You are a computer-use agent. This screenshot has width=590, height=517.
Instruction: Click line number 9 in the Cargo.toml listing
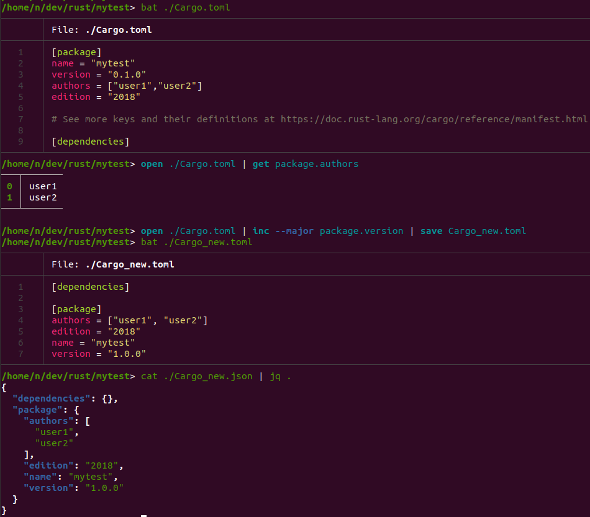click(x=20, y=142)
